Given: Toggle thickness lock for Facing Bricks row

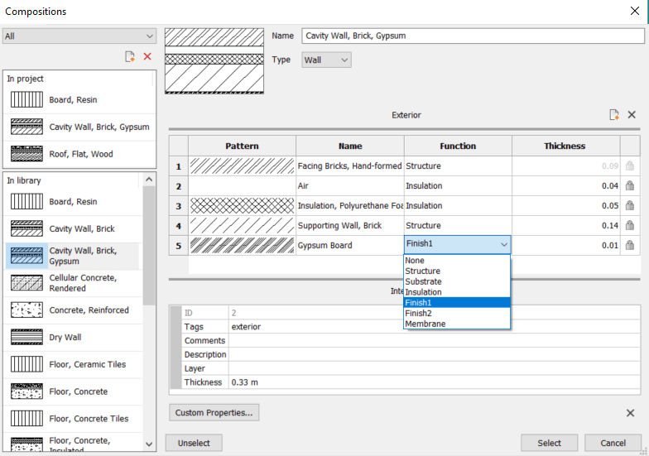Looking at the screenshot, I should pos(629,166).
